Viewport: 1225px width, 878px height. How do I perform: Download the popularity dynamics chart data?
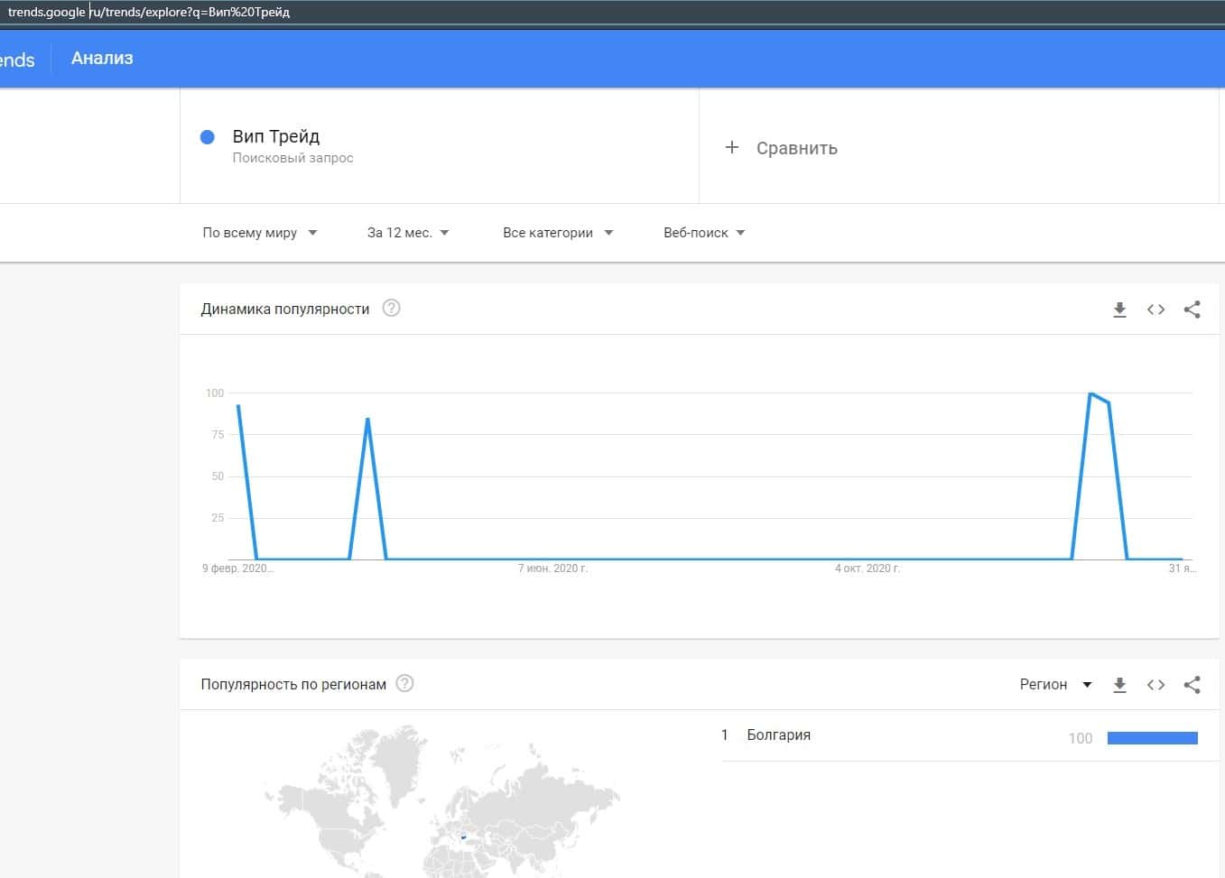coord(1119,310)
